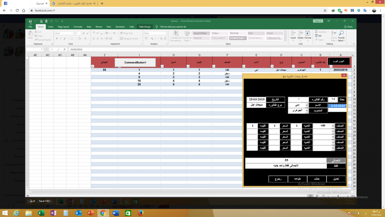Click the Sort & Filter icon
The width and height of the screenshot is (385, 217).
tap(334, 33)
